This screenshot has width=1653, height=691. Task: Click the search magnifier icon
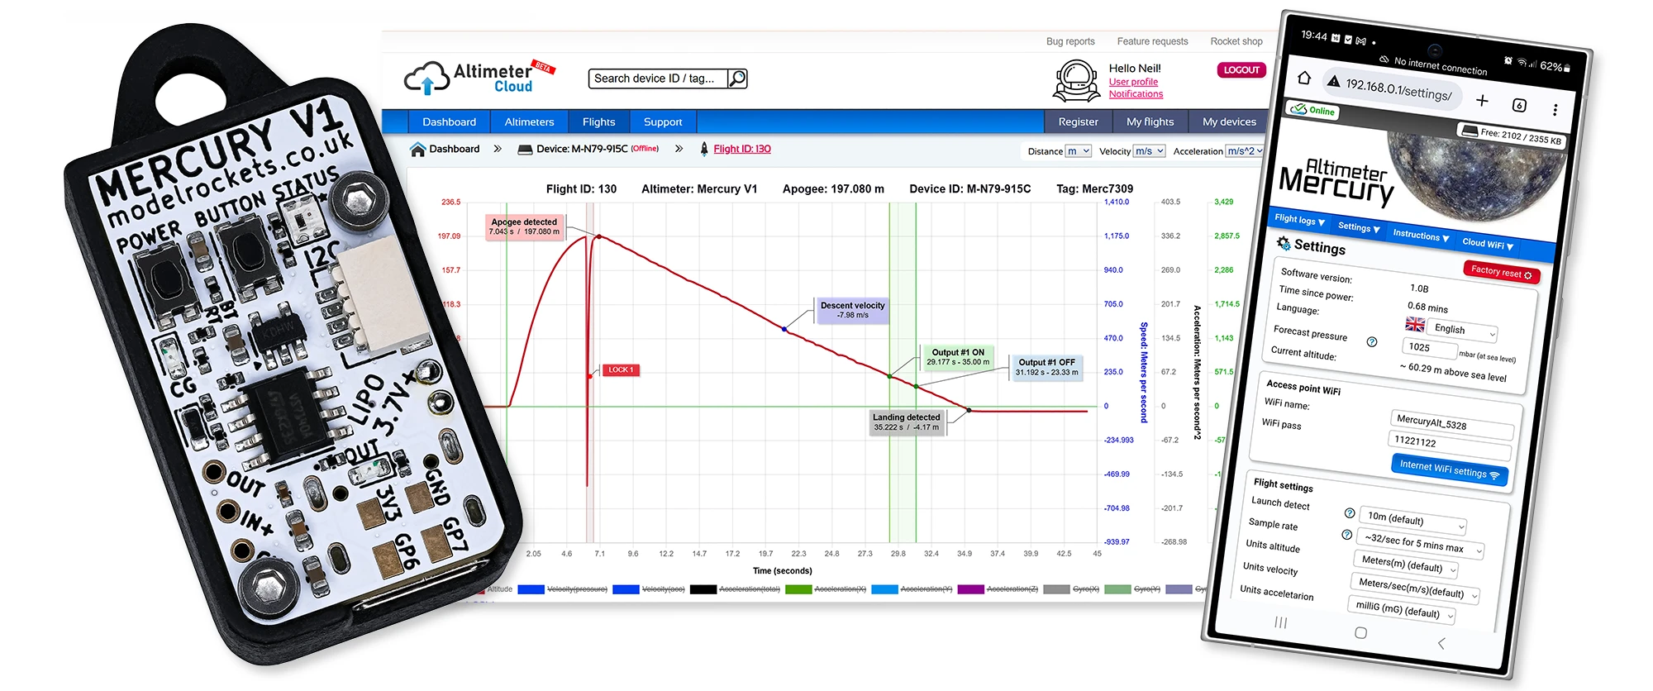pyautogui.click(x=737, y=79)
